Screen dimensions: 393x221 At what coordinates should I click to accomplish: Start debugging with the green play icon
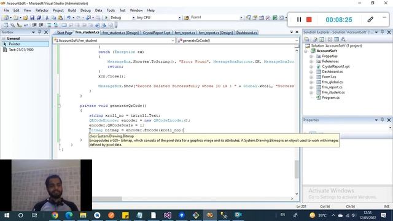[106, 18]
